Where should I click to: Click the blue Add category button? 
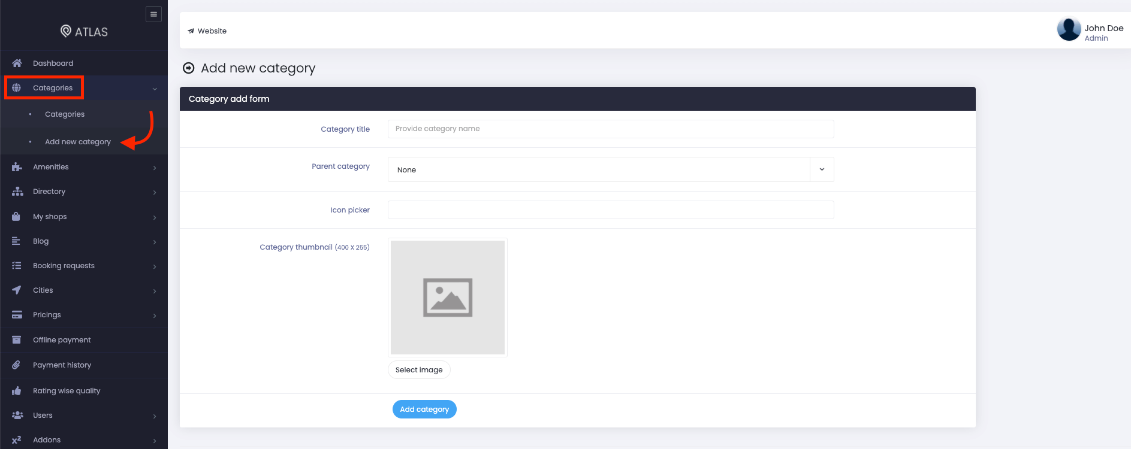424,409
